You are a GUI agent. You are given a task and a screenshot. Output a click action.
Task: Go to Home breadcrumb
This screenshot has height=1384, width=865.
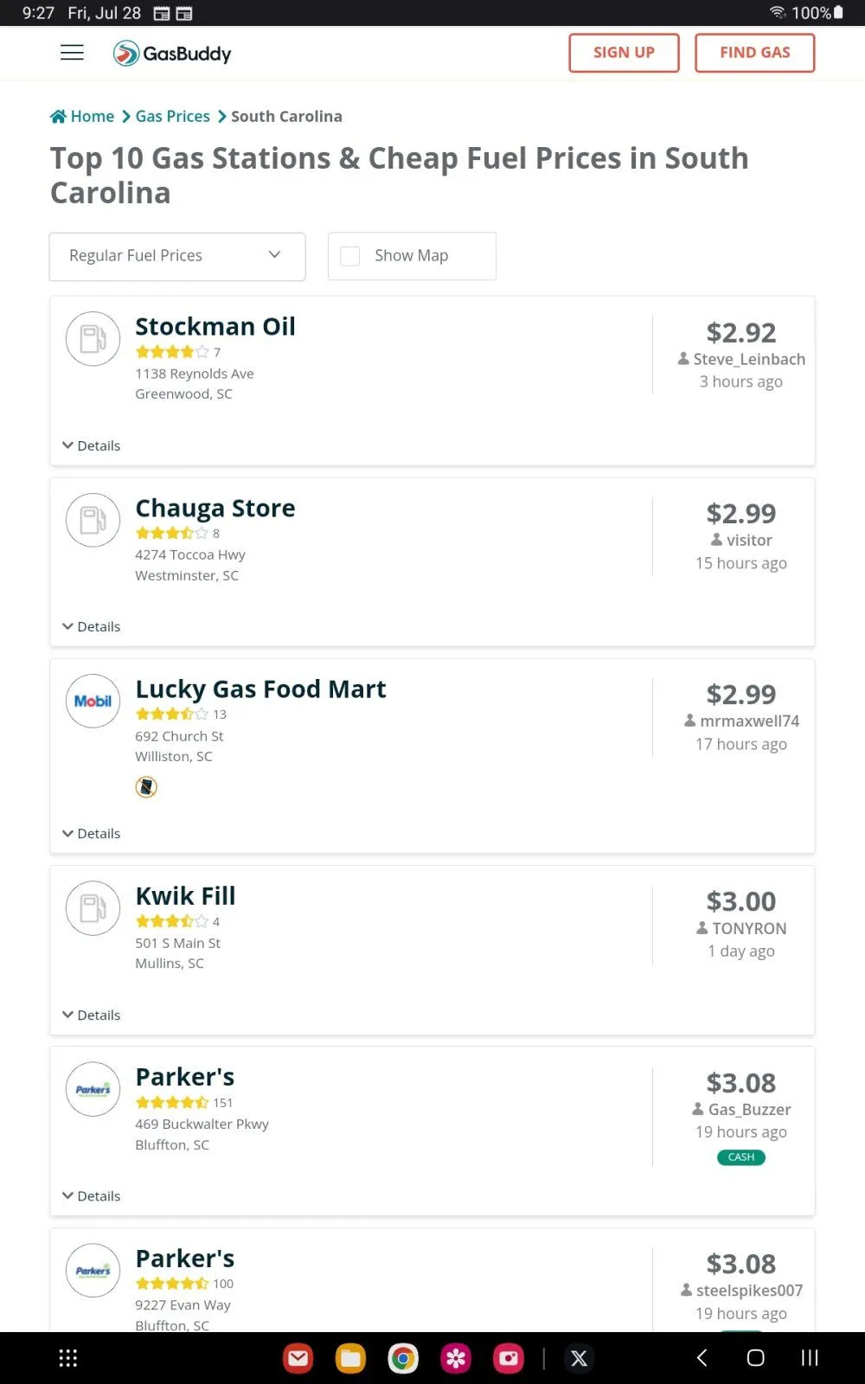83,117
